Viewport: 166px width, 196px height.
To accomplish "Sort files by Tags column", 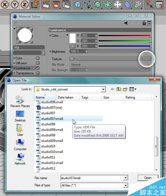I will coord(91,97).
